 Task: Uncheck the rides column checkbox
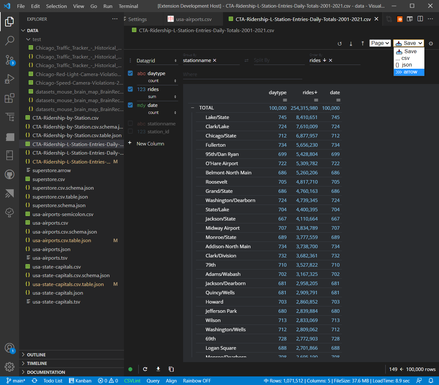coord(130,89)
